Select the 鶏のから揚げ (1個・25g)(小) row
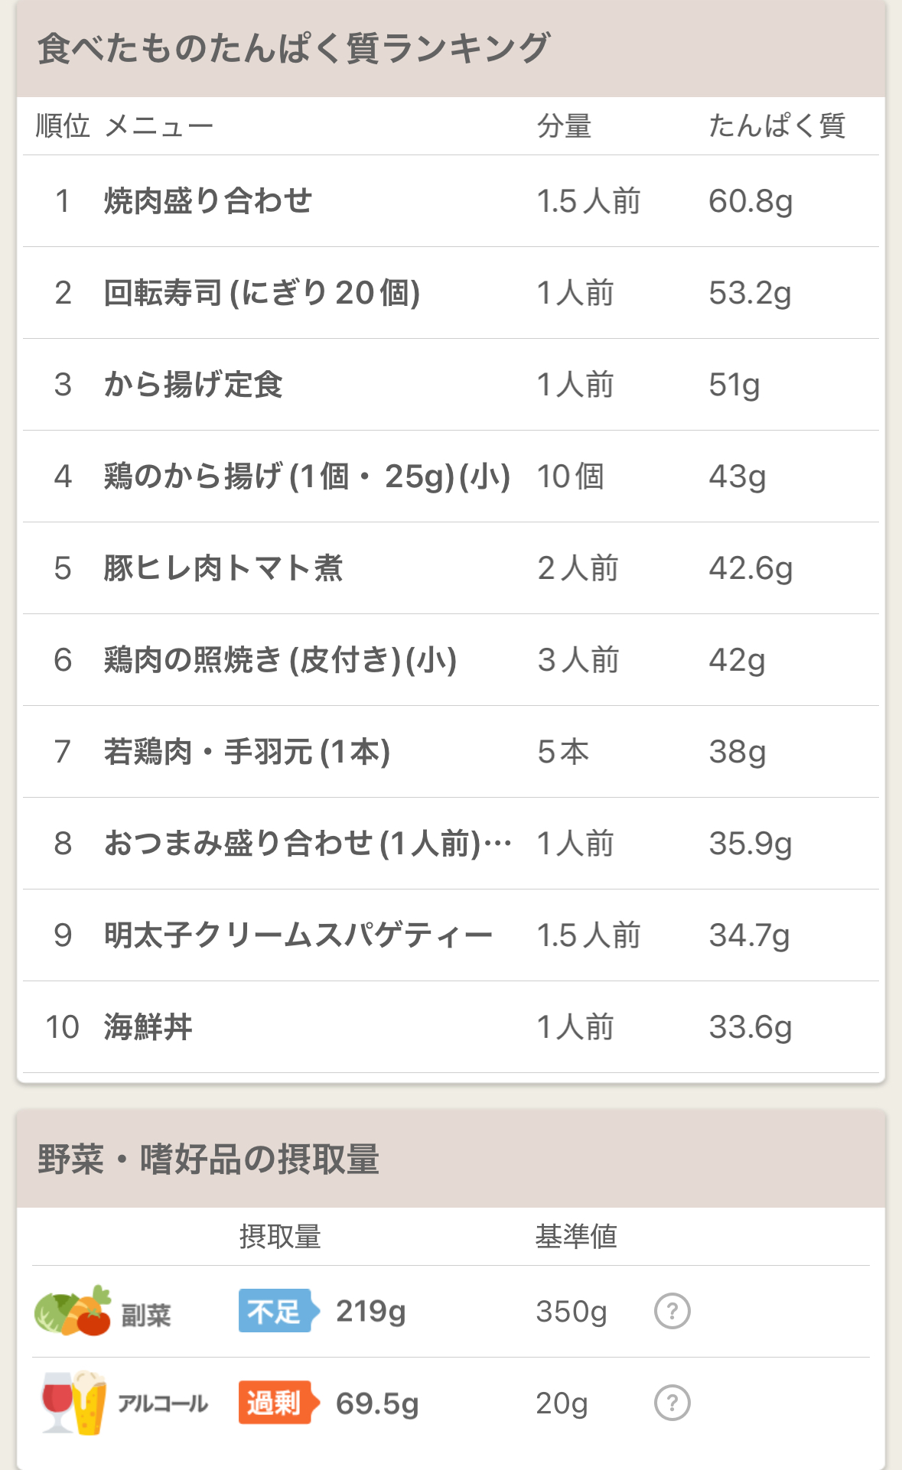The width and height of the screenshot is (902, 1470). pyautogui.click(x=451, y=476)
